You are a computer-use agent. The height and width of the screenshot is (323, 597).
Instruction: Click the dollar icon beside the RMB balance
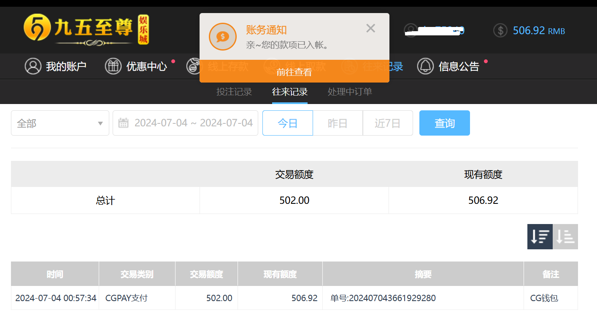(500, 30)
